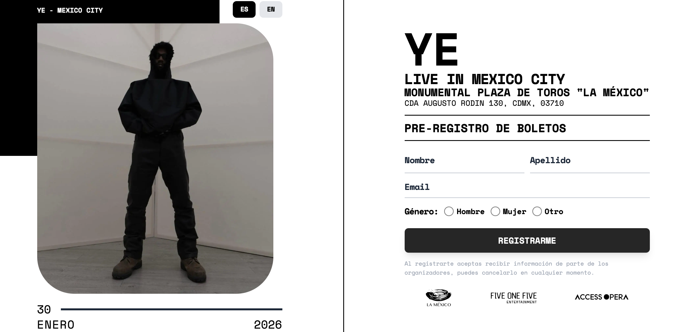Viewport: 700px width, 332px height.
Task: Click the YE - MEXICO CITY header title
Action: (x=70, y=10)
